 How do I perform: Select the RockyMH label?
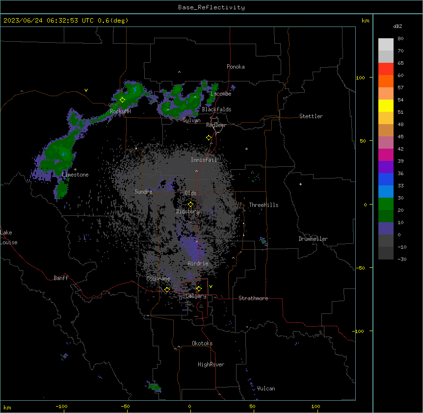click(x=120, y=111)
